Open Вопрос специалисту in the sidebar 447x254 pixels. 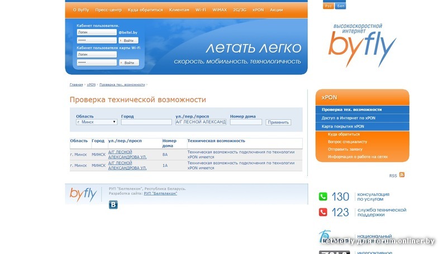347,142
